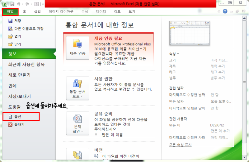Viewport: 249px width, 162px height.
Task: Open 옵션 settings
Action: click(x=21, y=117)
